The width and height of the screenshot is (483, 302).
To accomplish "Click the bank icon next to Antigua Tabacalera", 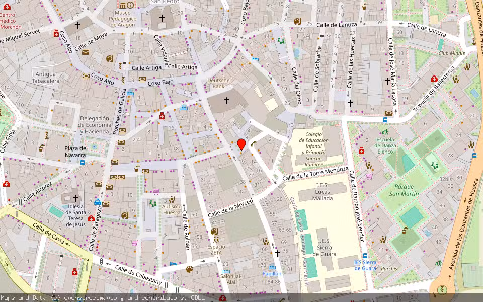I will [86, 77].
